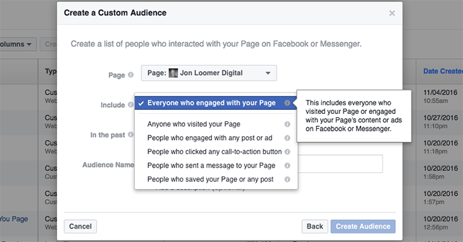Click the info icon next to In the past
Screen dimensions: 463x242
pos(131,135)
